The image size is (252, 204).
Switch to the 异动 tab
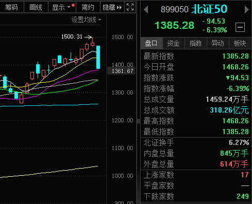coord(217,43)
